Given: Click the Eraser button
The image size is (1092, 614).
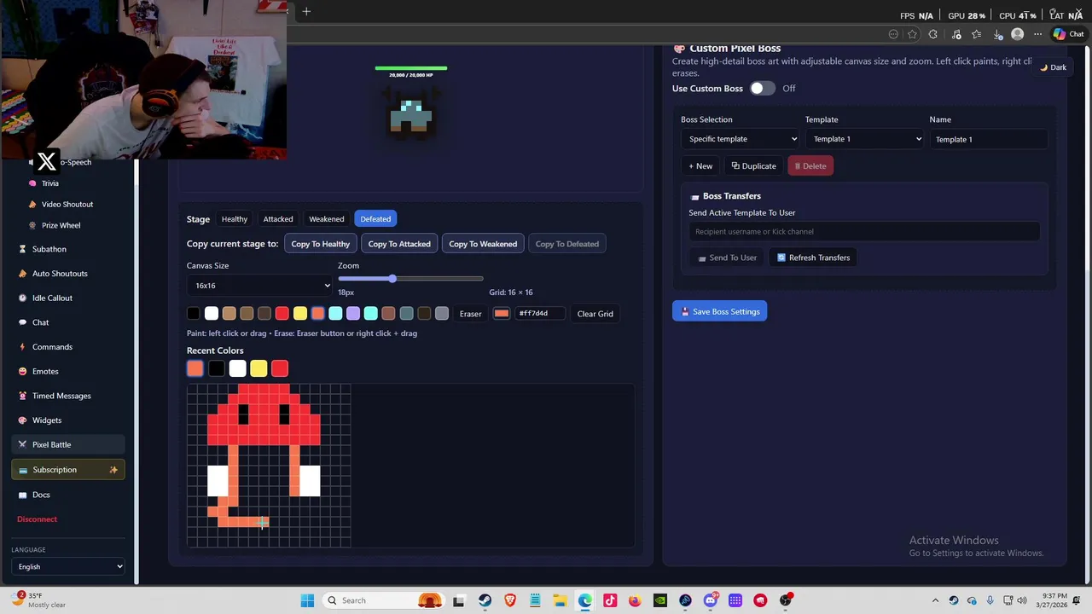Looking at the screenshot, I should point(471,314).
